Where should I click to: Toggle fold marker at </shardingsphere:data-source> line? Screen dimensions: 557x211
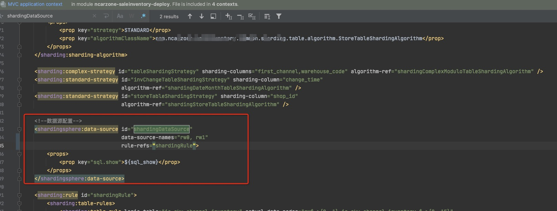pyautogui.click(x=19, y=179)
